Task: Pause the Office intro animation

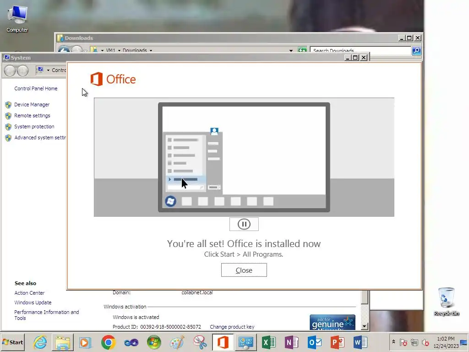Action: [x=244, y=224]
